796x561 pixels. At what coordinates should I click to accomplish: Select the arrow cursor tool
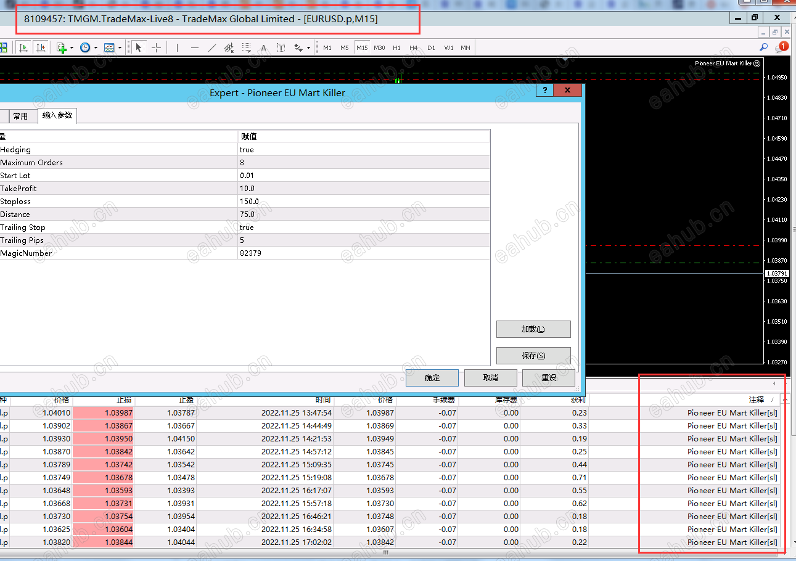click(x=139, y=47)
